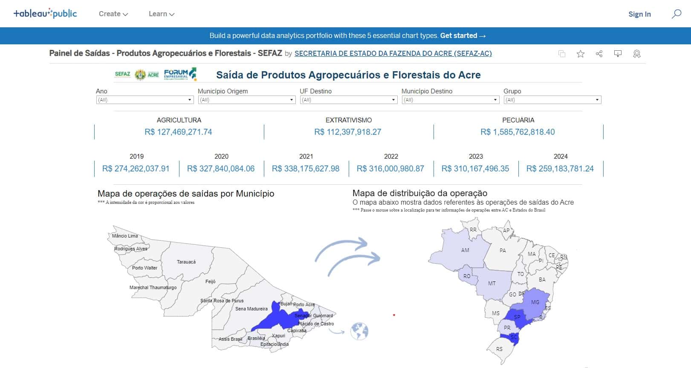
Task: Click Rodrigues Alves municipality
Action: 131,249
